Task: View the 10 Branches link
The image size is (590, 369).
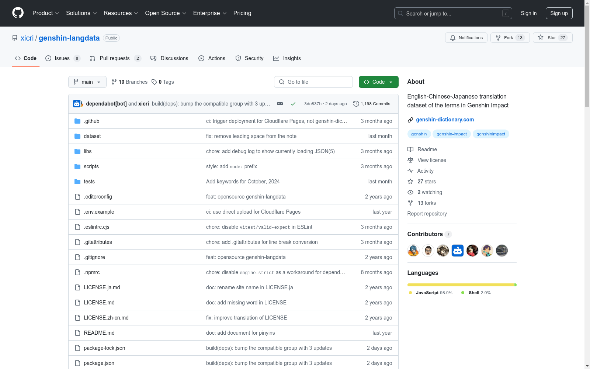Action: [x=129, y=82]
